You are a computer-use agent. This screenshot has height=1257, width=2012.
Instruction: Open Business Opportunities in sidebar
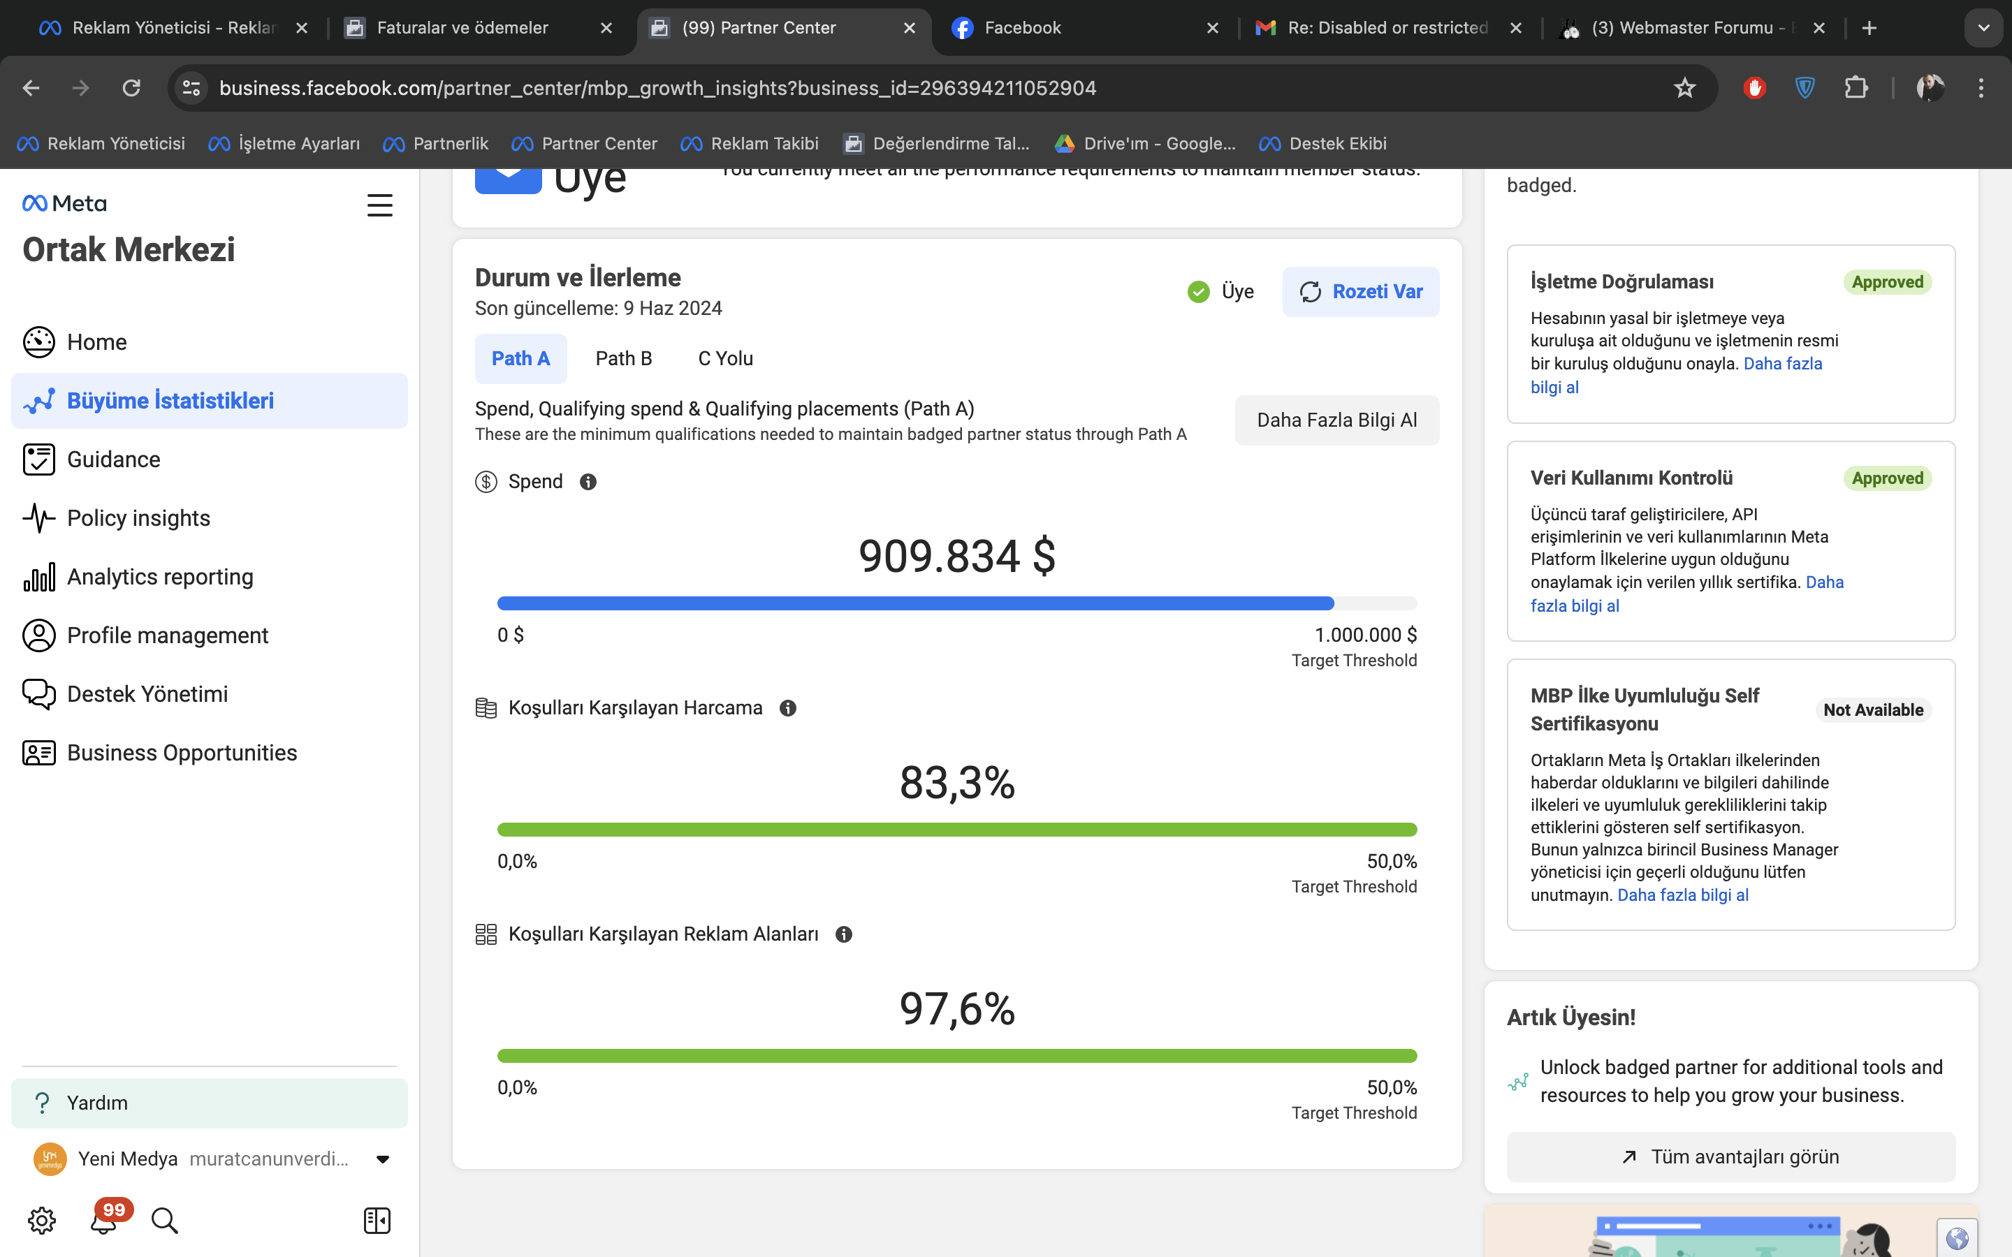coord(210,752)
